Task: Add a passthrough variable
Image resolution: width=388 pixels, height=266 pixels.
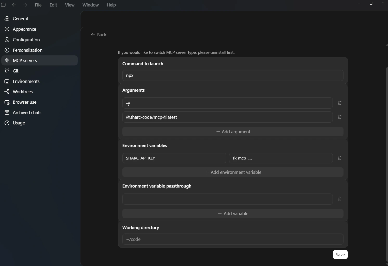Action: 233,214
